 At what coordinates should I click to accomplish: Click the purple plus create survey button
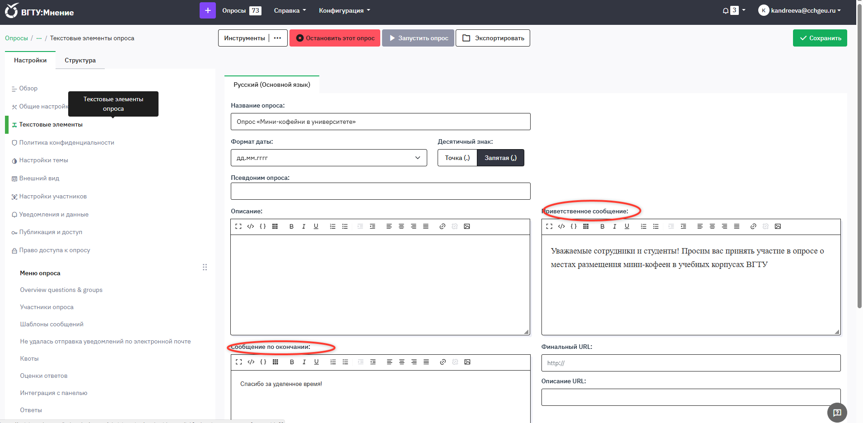207,10
